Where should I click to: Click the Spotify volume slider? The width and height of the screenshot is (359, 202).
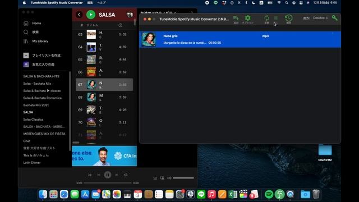point(183,178)
